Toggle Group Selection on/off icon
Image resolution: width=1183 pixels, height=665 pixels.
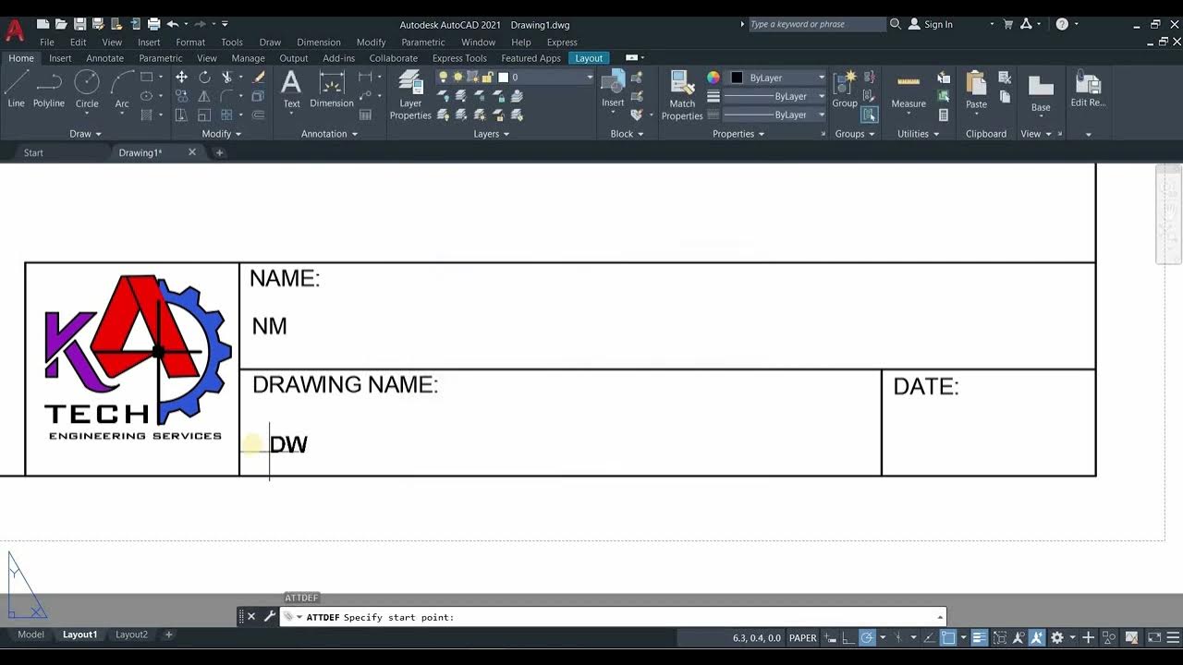pos(869,115)
